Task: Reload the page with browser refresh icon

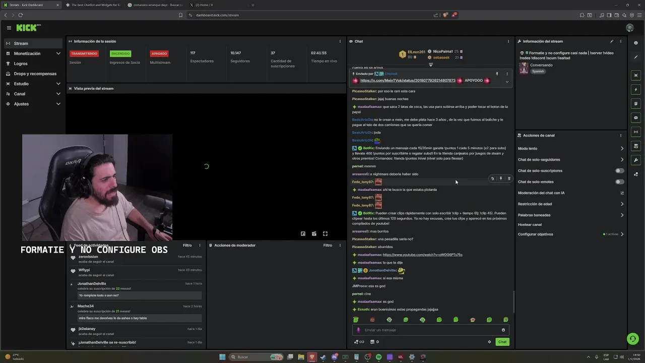Action: (20, 15)
